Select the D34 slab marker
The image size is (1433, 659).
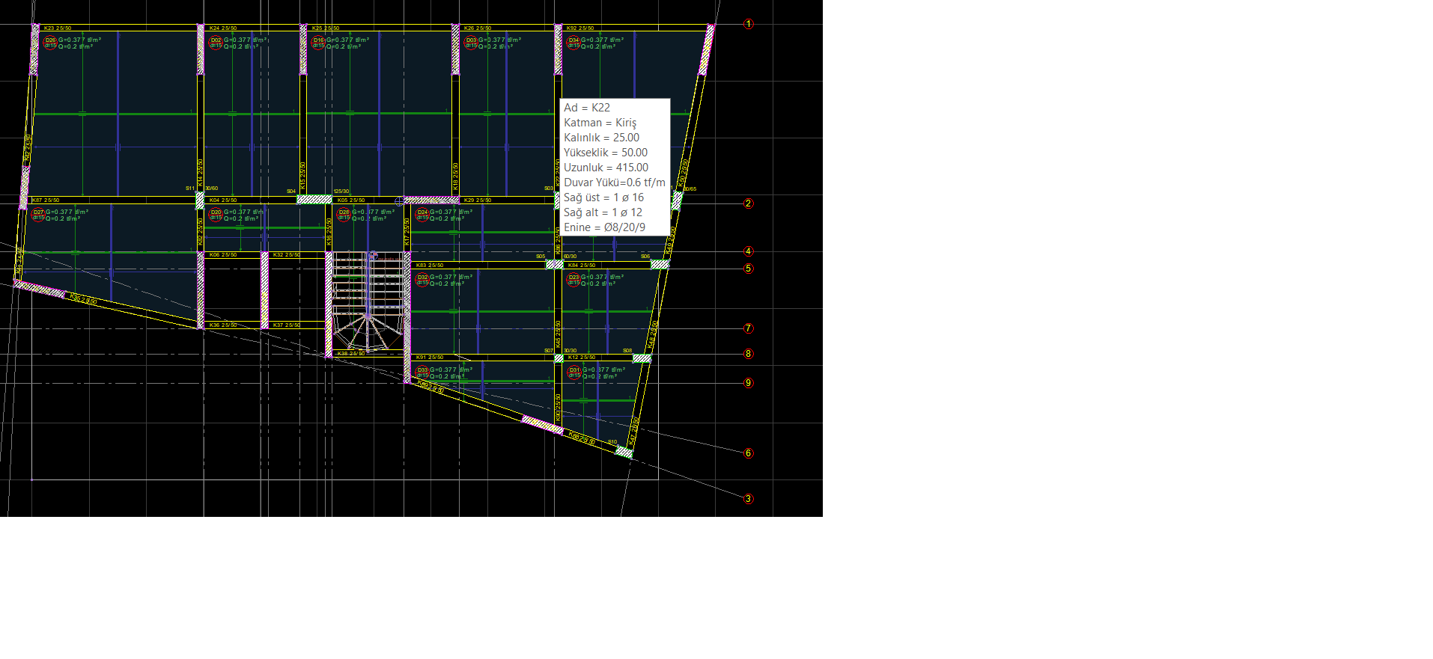573,40
